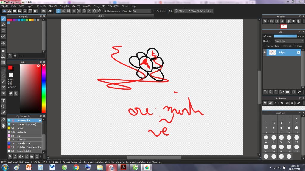Select the rectangular Select tool
The image size is (305, 171).
(3, 70)
